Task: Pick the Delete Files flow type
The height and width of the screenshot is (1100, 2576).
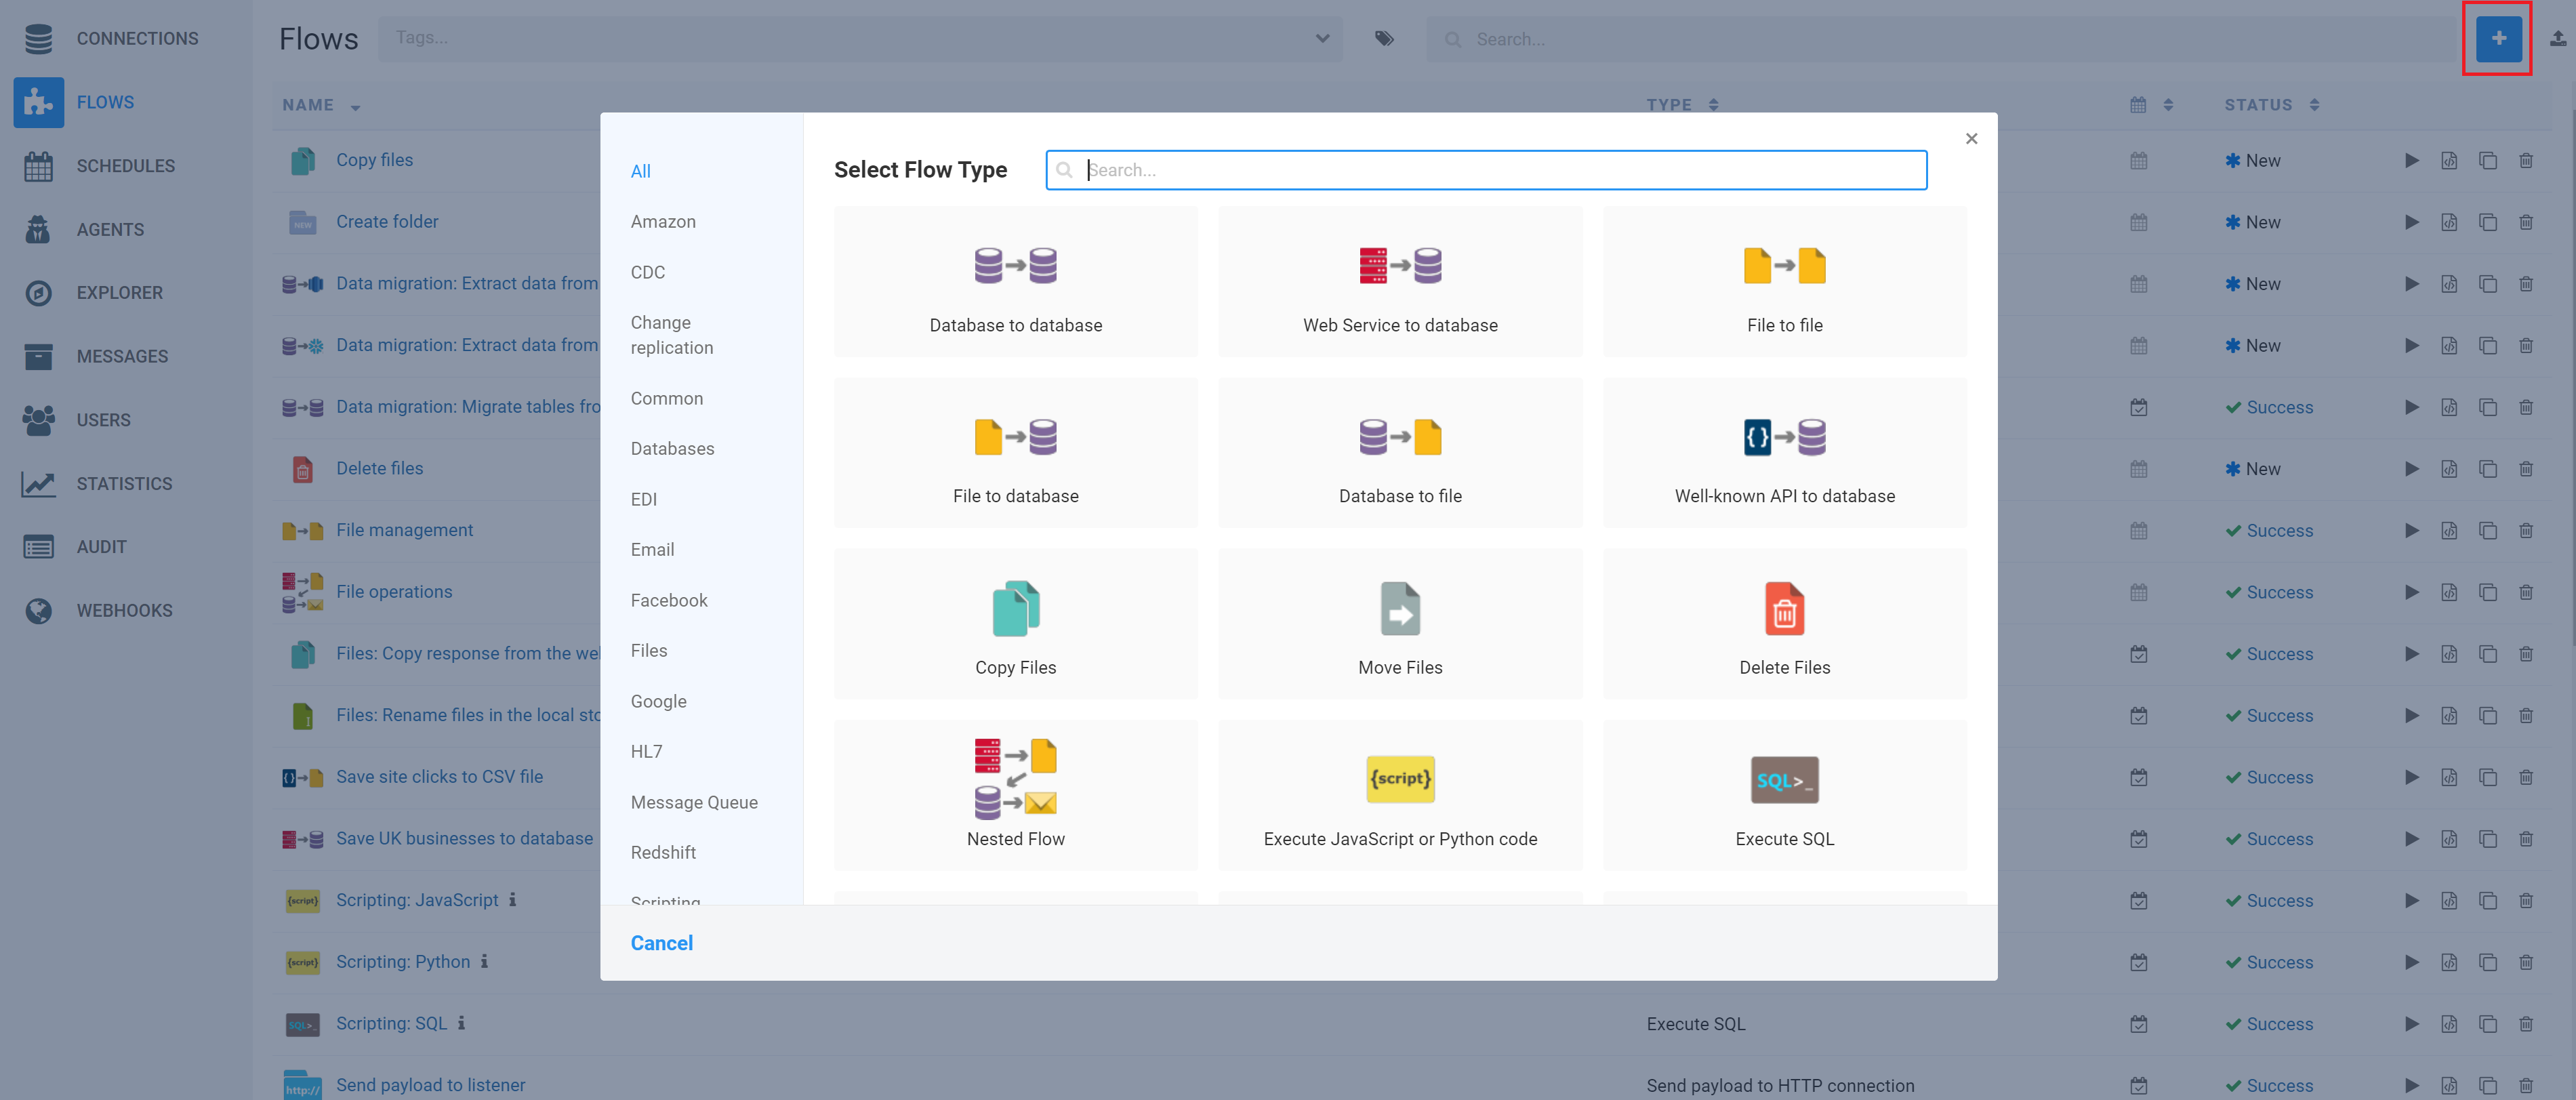Action: pos(1784,624)
